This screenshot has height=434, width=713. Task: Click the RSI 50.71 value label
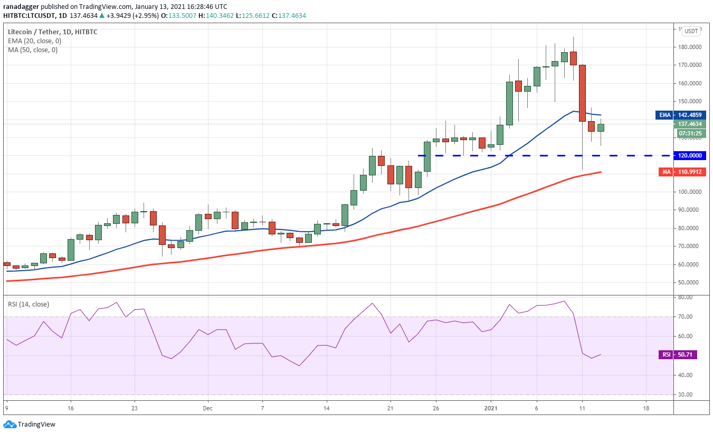click(678, 355)
